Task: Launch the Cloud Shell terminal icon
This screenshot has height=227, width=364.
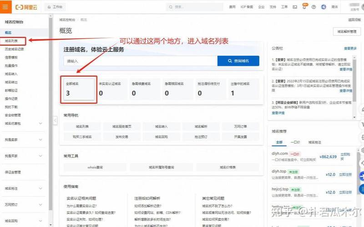Action: [295, 7]
